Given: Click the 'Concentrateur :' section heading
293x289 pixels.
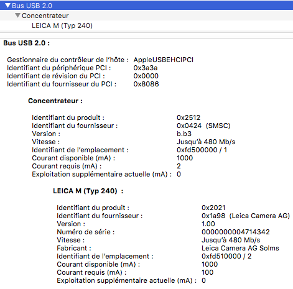Looking at the screenshot, I should pos(55,101).
